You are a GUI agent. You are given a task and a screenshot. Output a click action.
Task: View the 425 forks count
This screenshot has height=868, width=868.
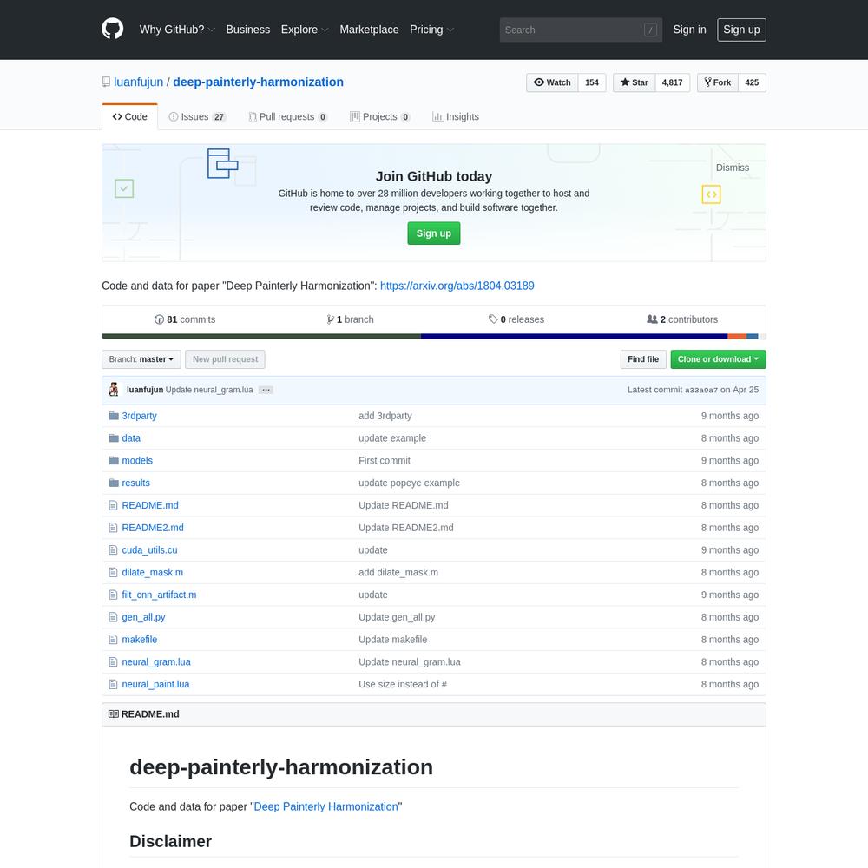point(752,82)
